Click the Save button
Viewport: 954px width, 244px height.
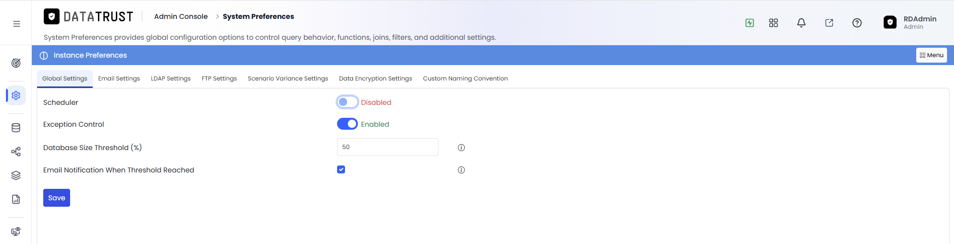click(x=57, y=198)
